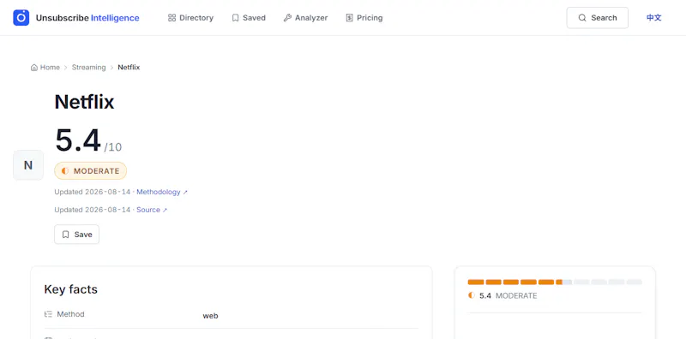
Task: Click the Netflix page heading
Action: (84, 102)
